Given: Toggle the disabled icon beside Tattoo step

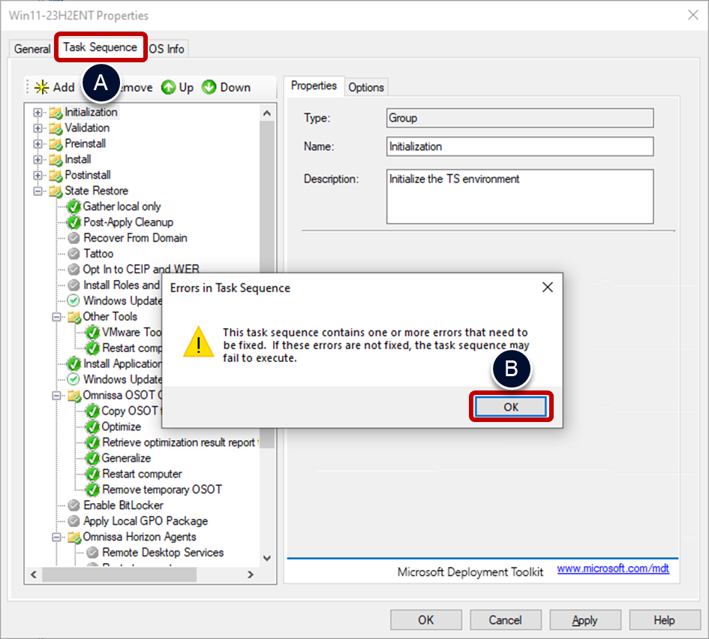Looking at the screenshot, I should click(x=73, y=253).
